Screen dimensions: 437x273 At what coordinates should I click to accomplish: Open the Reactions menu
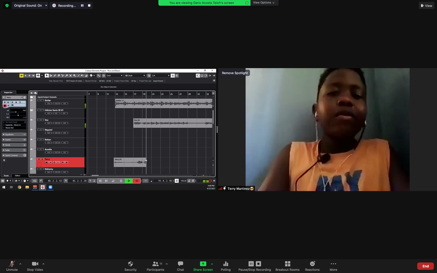(312, 266)
